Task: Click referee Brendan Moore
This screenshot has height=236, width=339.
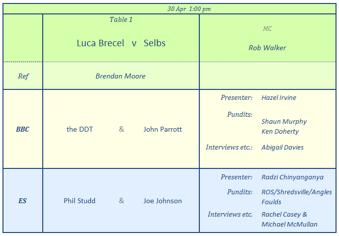Action: (x=120, y=77)
